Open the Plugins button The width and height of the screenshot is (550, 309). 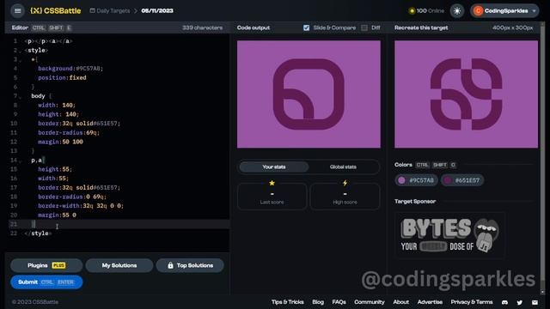[46, 265]
